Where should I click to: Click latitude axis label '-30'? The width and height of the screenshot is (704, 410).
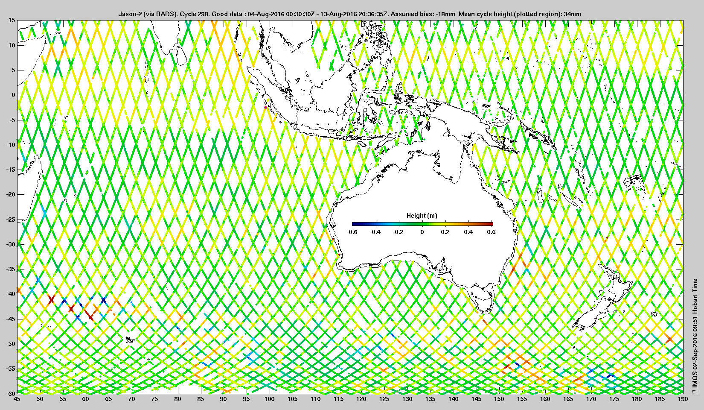click(10, 244)
